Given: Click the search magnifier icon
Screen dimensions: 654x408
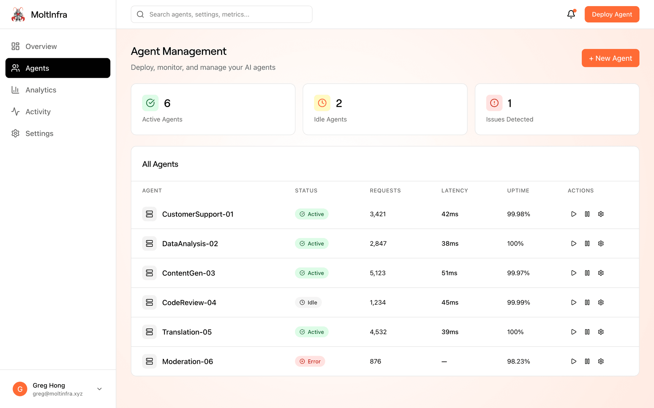Looking at the screenshot, I should [x=140, y=14].
